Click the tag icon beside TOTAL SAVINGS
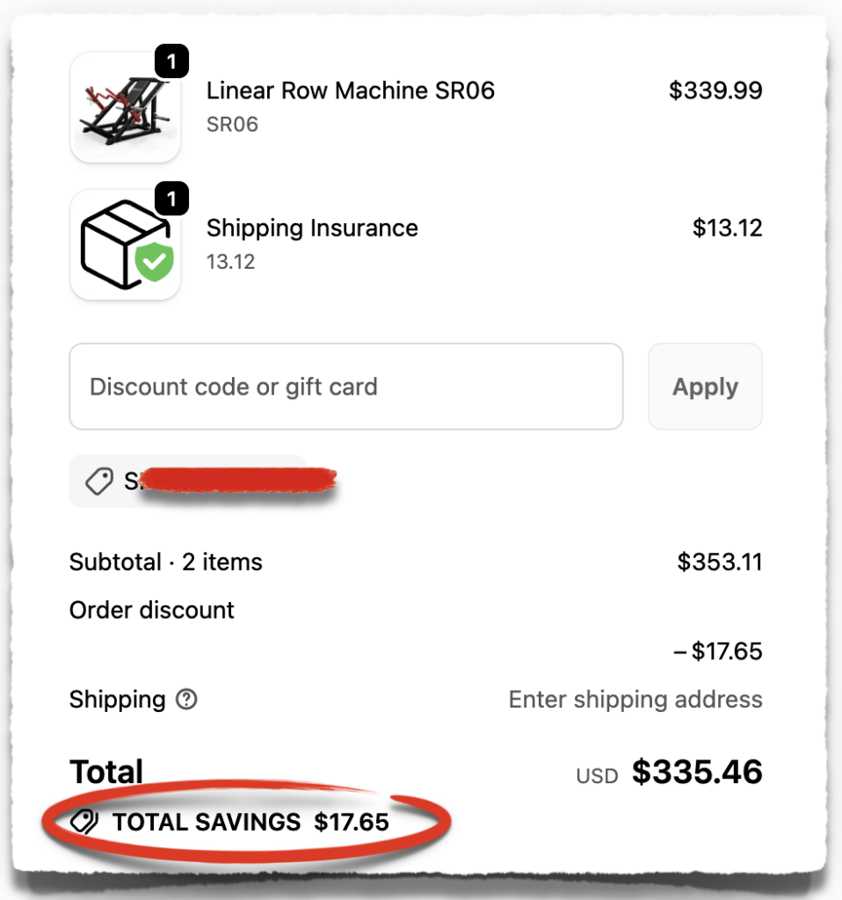This screenshot has height=900, width=842. pos(83,822)
